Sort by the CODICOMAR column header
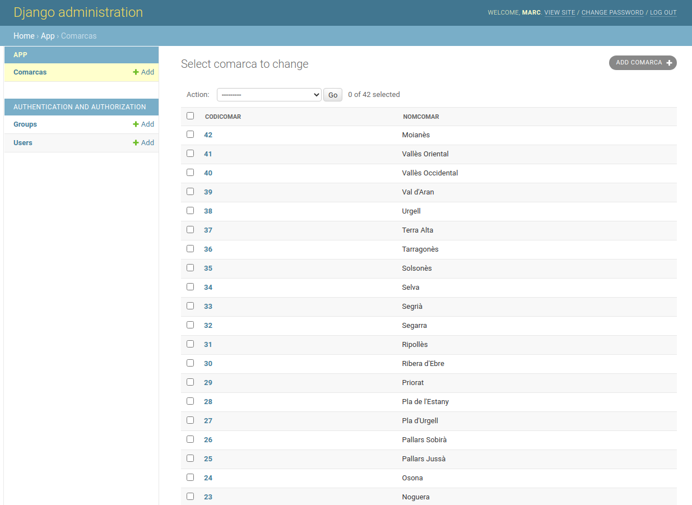 pyautogui.click(x=223, y=117)
